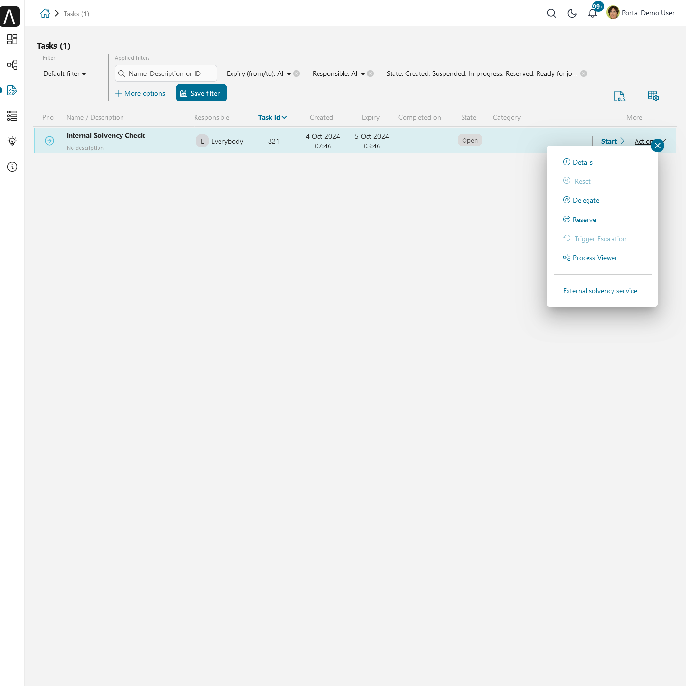
Task: Sort by Task Id column
Action: (272, 117)
